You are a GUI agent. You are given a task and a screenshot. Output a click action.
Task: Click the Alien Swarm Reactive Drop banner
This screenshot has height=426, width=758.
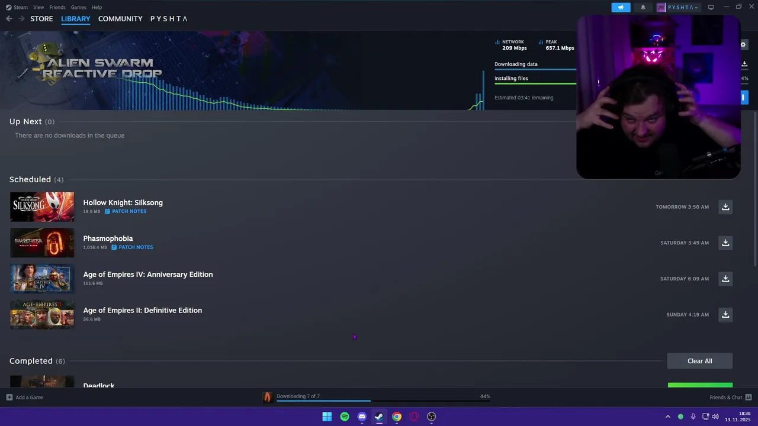click(x=102, y=68)
